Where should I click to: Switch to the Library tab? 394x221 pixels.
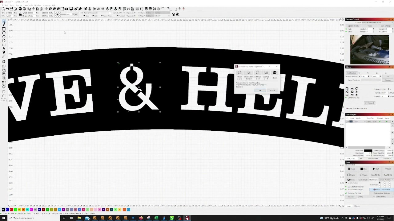[357, 206]
